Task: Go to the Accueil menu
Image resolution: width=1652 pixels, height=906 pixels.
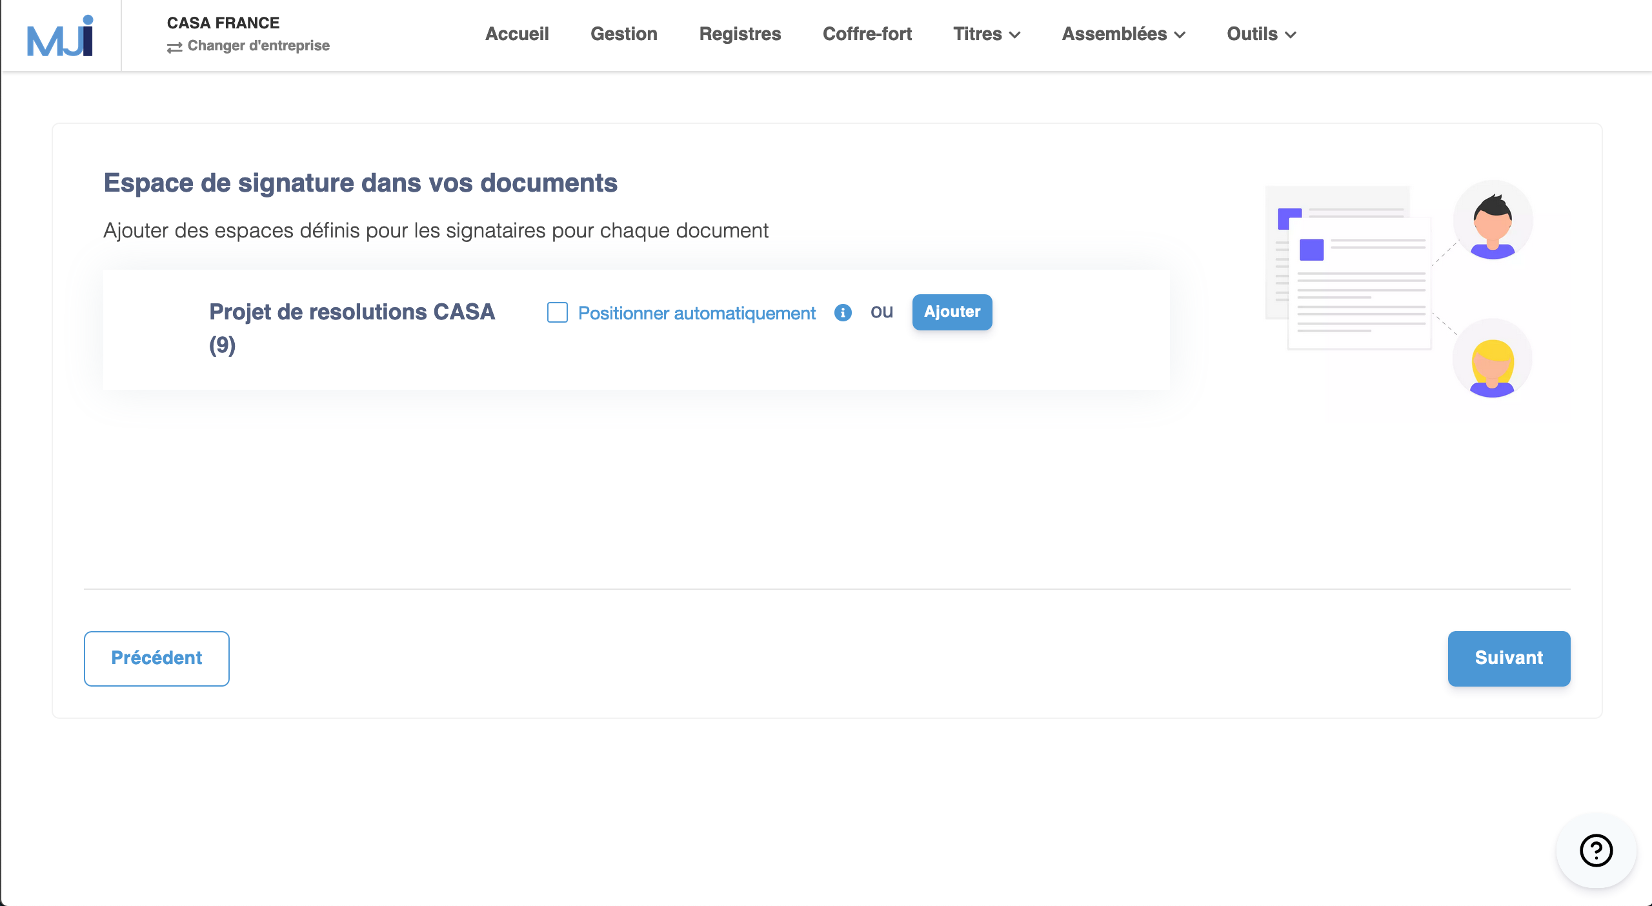Action: point(517,34)
